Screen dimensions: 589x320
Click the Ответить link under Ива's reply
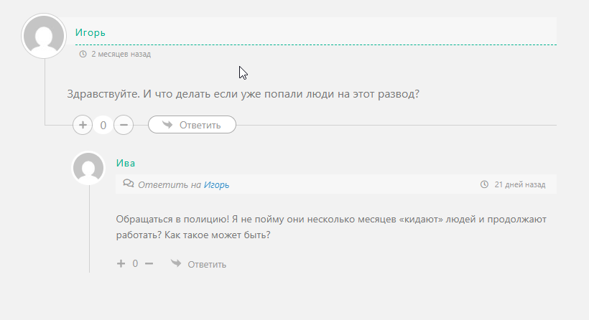click(207, 264)
